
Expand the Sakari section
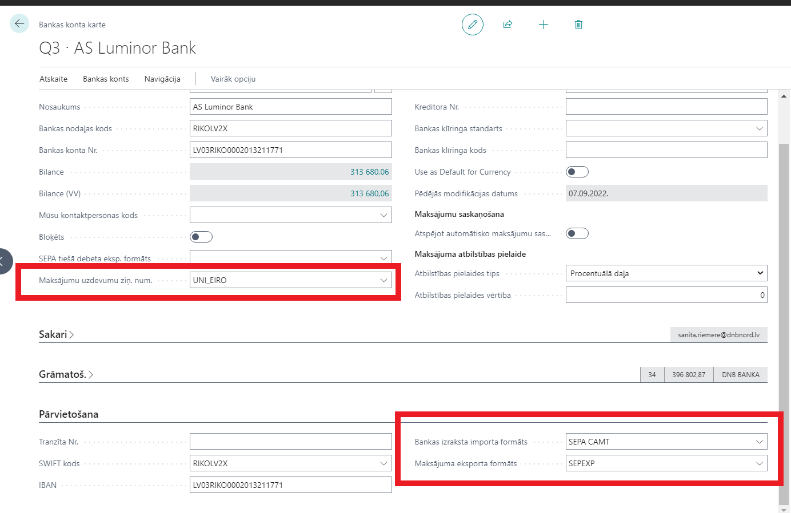(56, 334)
